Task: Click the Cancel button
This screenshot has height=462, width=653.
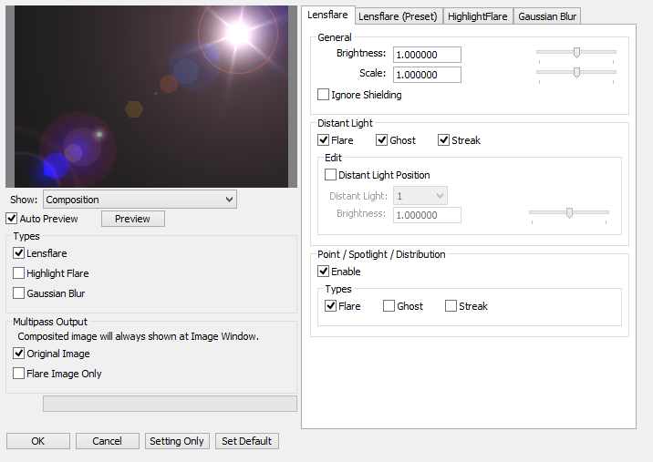Action: [x=107, y=441]
